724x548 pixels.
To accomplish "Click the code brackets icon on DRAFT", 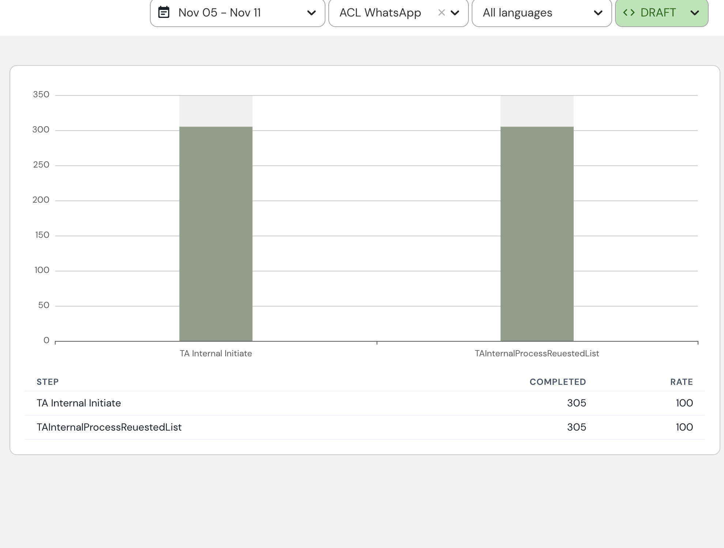I will [x=629, y=13].
